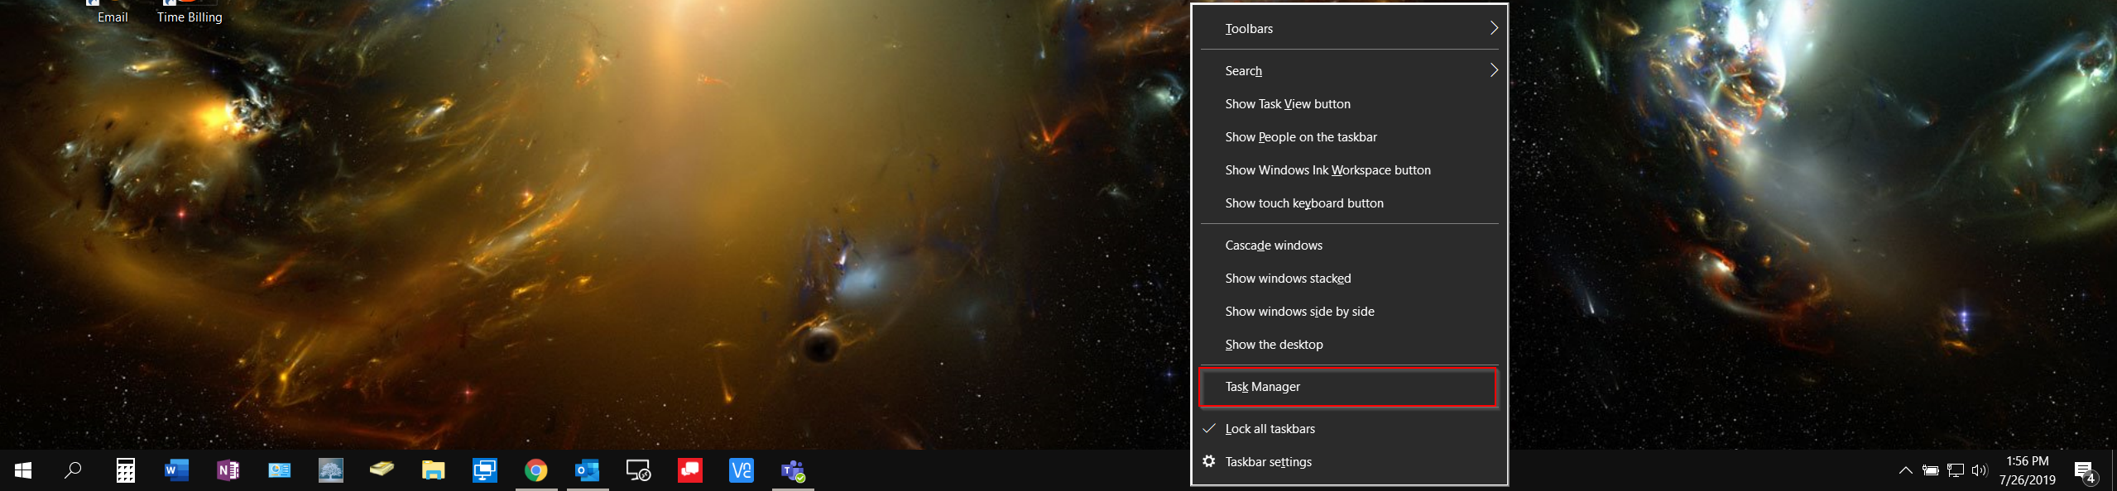2117x491 pixels.
Task: Open the blue chart card app icon
Action: point(279,470)
